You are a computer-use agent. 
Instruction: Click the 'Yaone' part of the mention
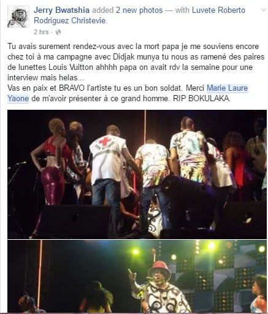click(18, 99)
